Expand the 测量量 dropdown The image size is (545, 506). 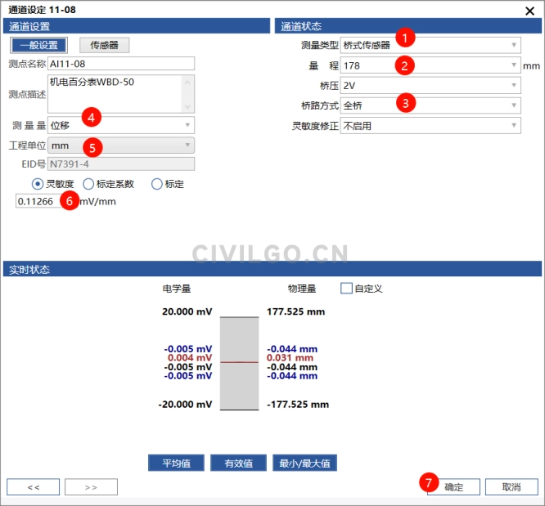click(x=120, y=125)
